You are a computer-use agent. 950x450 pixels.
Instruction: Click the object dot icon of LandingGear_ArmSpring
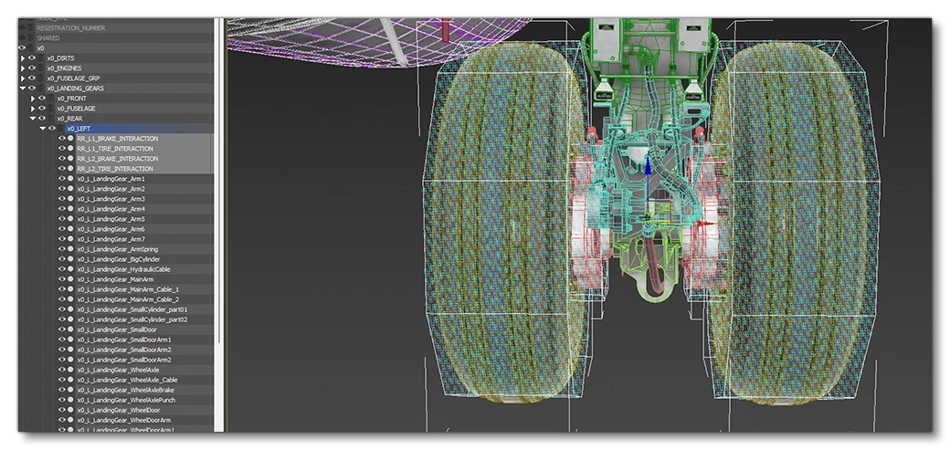pos(71,249)
